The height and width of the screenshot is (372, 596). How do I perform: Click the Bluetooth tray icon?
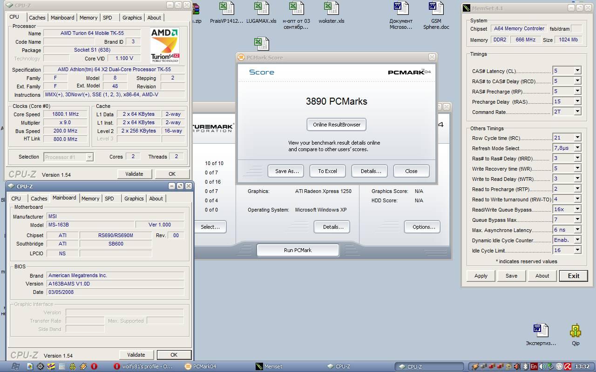coord(525,366)
